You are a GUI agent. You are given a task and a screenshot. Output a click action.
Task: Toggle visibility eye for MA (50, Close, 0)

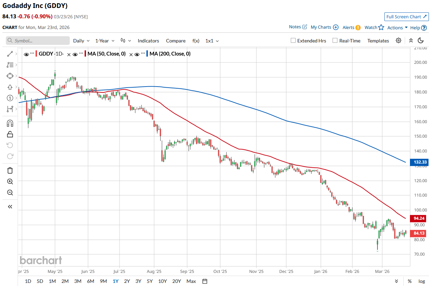click(75, 54)
